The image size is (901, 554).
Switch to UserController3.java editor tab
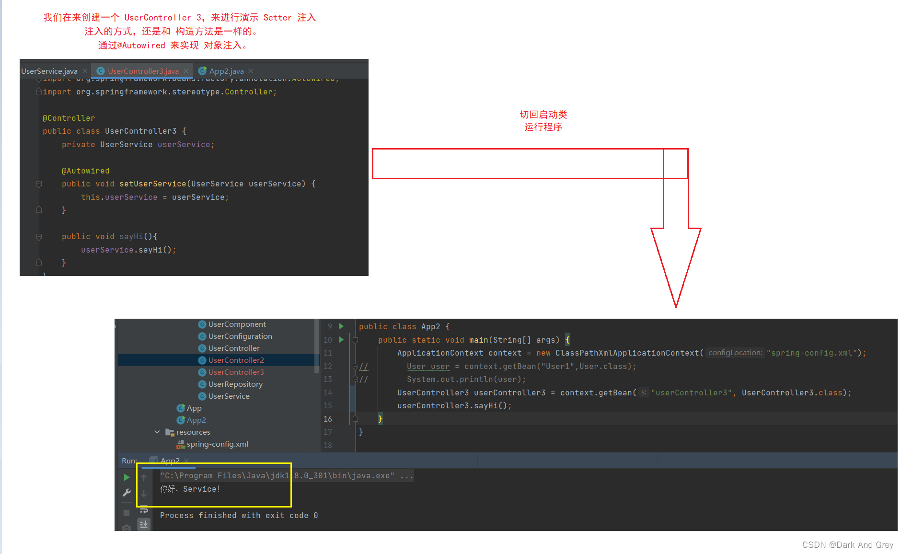pos(143,71)
